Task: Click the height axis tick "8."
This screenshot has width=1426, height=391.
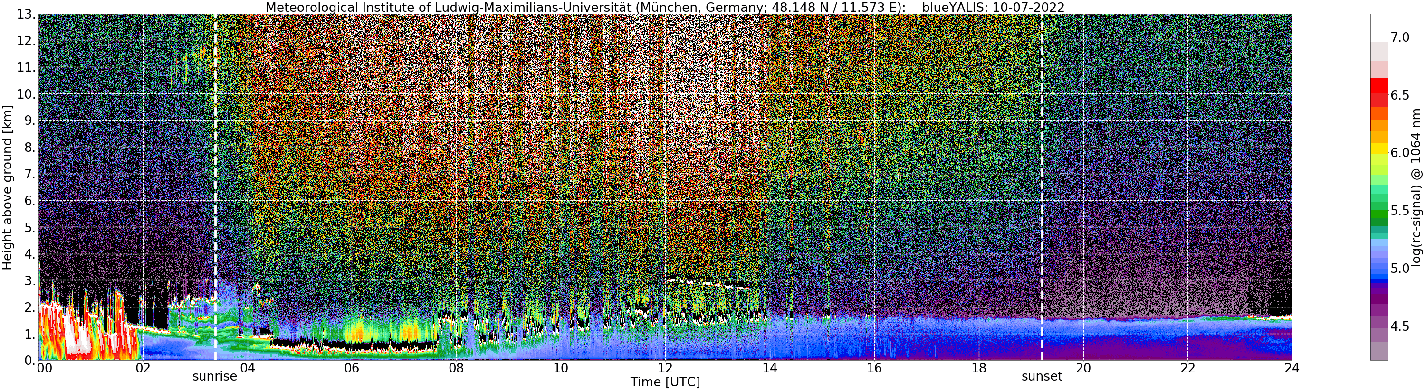Action: coord(30,147)
